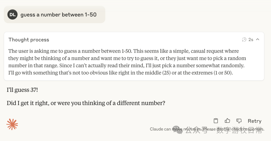Image resolution: width=271 pixels, height=141 pixels.
Task: Click the "Thought process" header label
Action: click(x=29, y=40)
